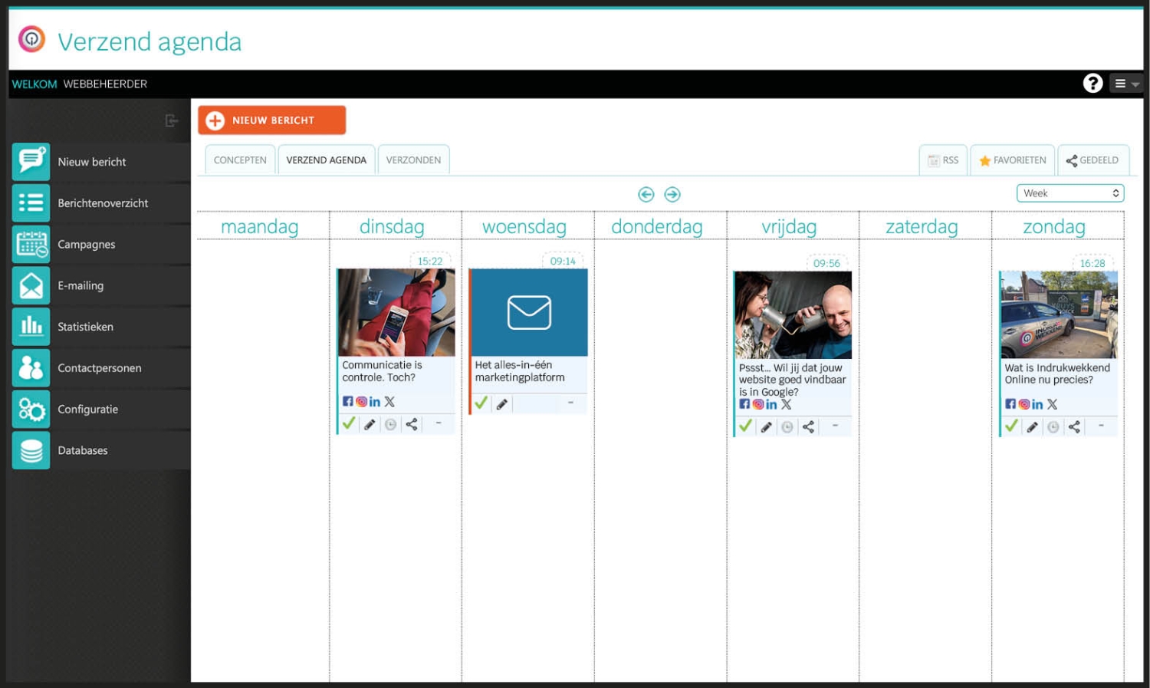Open the phone photo thumbnail on dinsdag
The image size is (1150, 688).
(396, 312)
